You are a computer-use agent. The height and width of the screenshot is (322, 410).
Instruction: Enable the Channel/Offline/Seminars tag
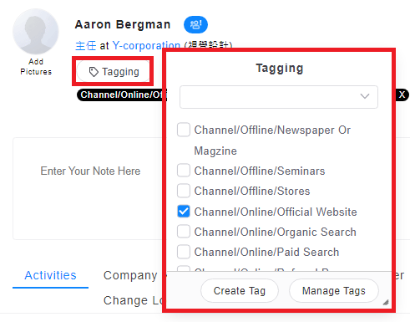(184, 171)
